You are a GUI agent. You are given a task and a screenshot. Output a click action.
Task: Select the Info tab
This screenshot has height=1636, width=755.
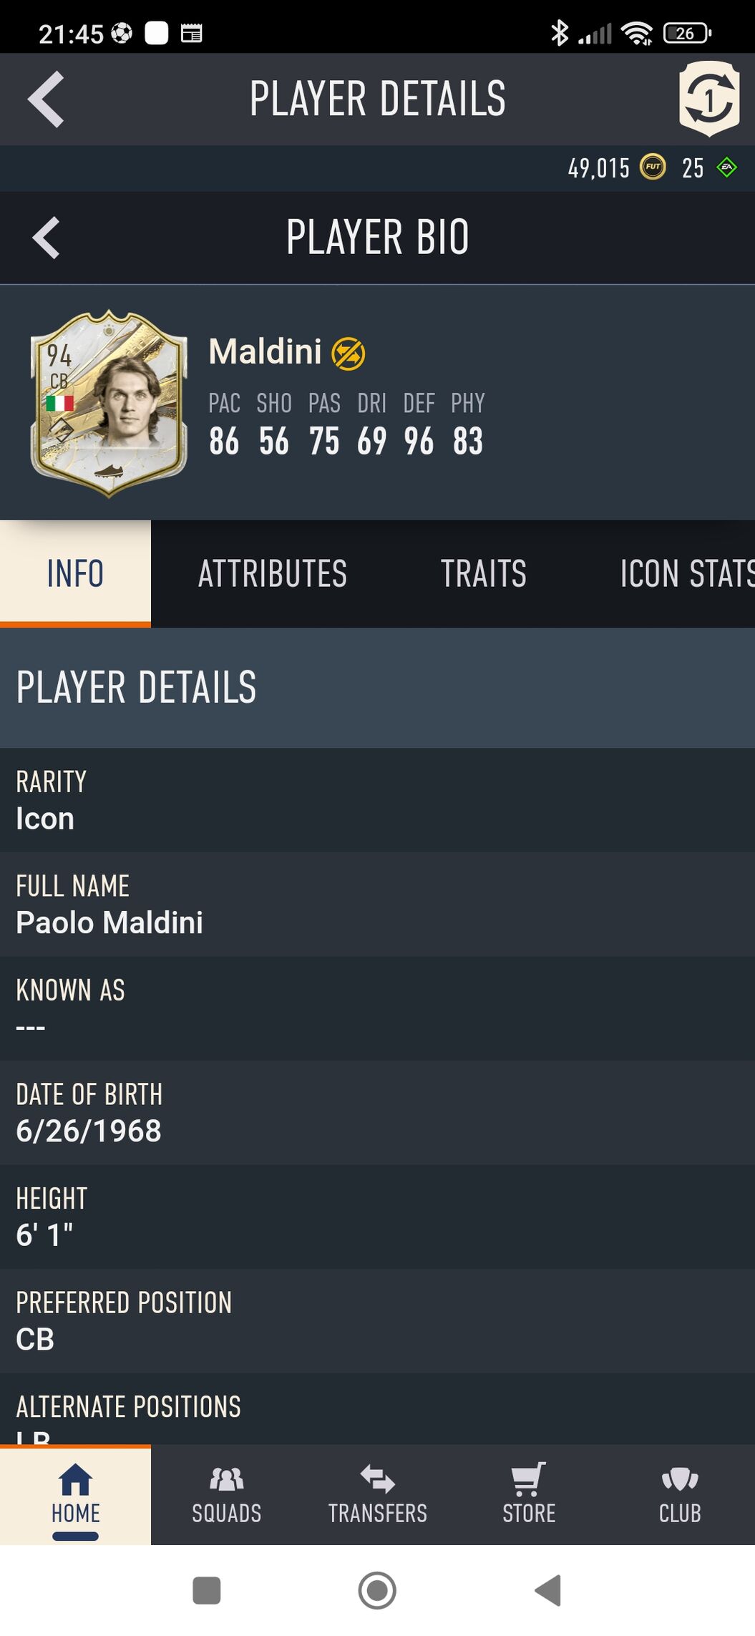tap(75, 574)
